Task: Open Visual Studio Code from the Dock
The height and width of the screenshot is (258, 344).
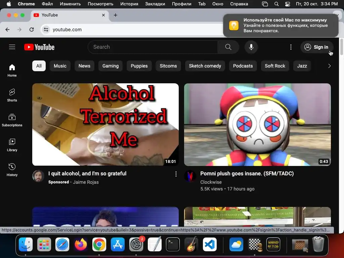Action: 210,244
